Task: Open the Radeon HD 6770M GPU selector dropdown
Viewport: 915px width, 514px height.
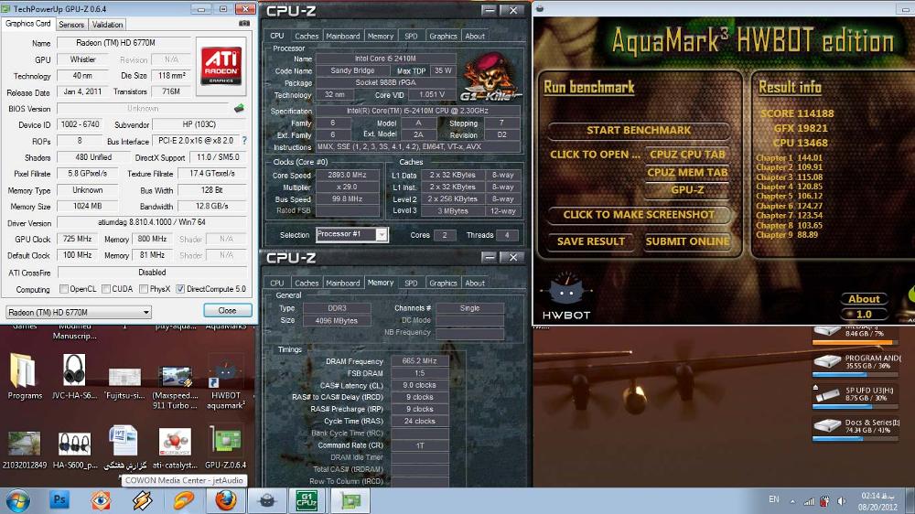Action: point(79,312)
